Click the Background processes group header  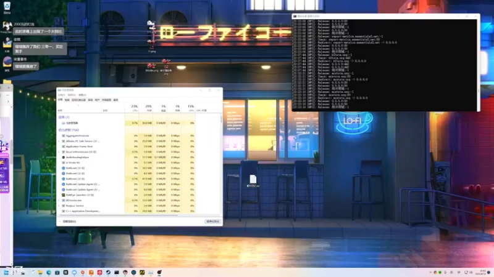tap(69, 130)
